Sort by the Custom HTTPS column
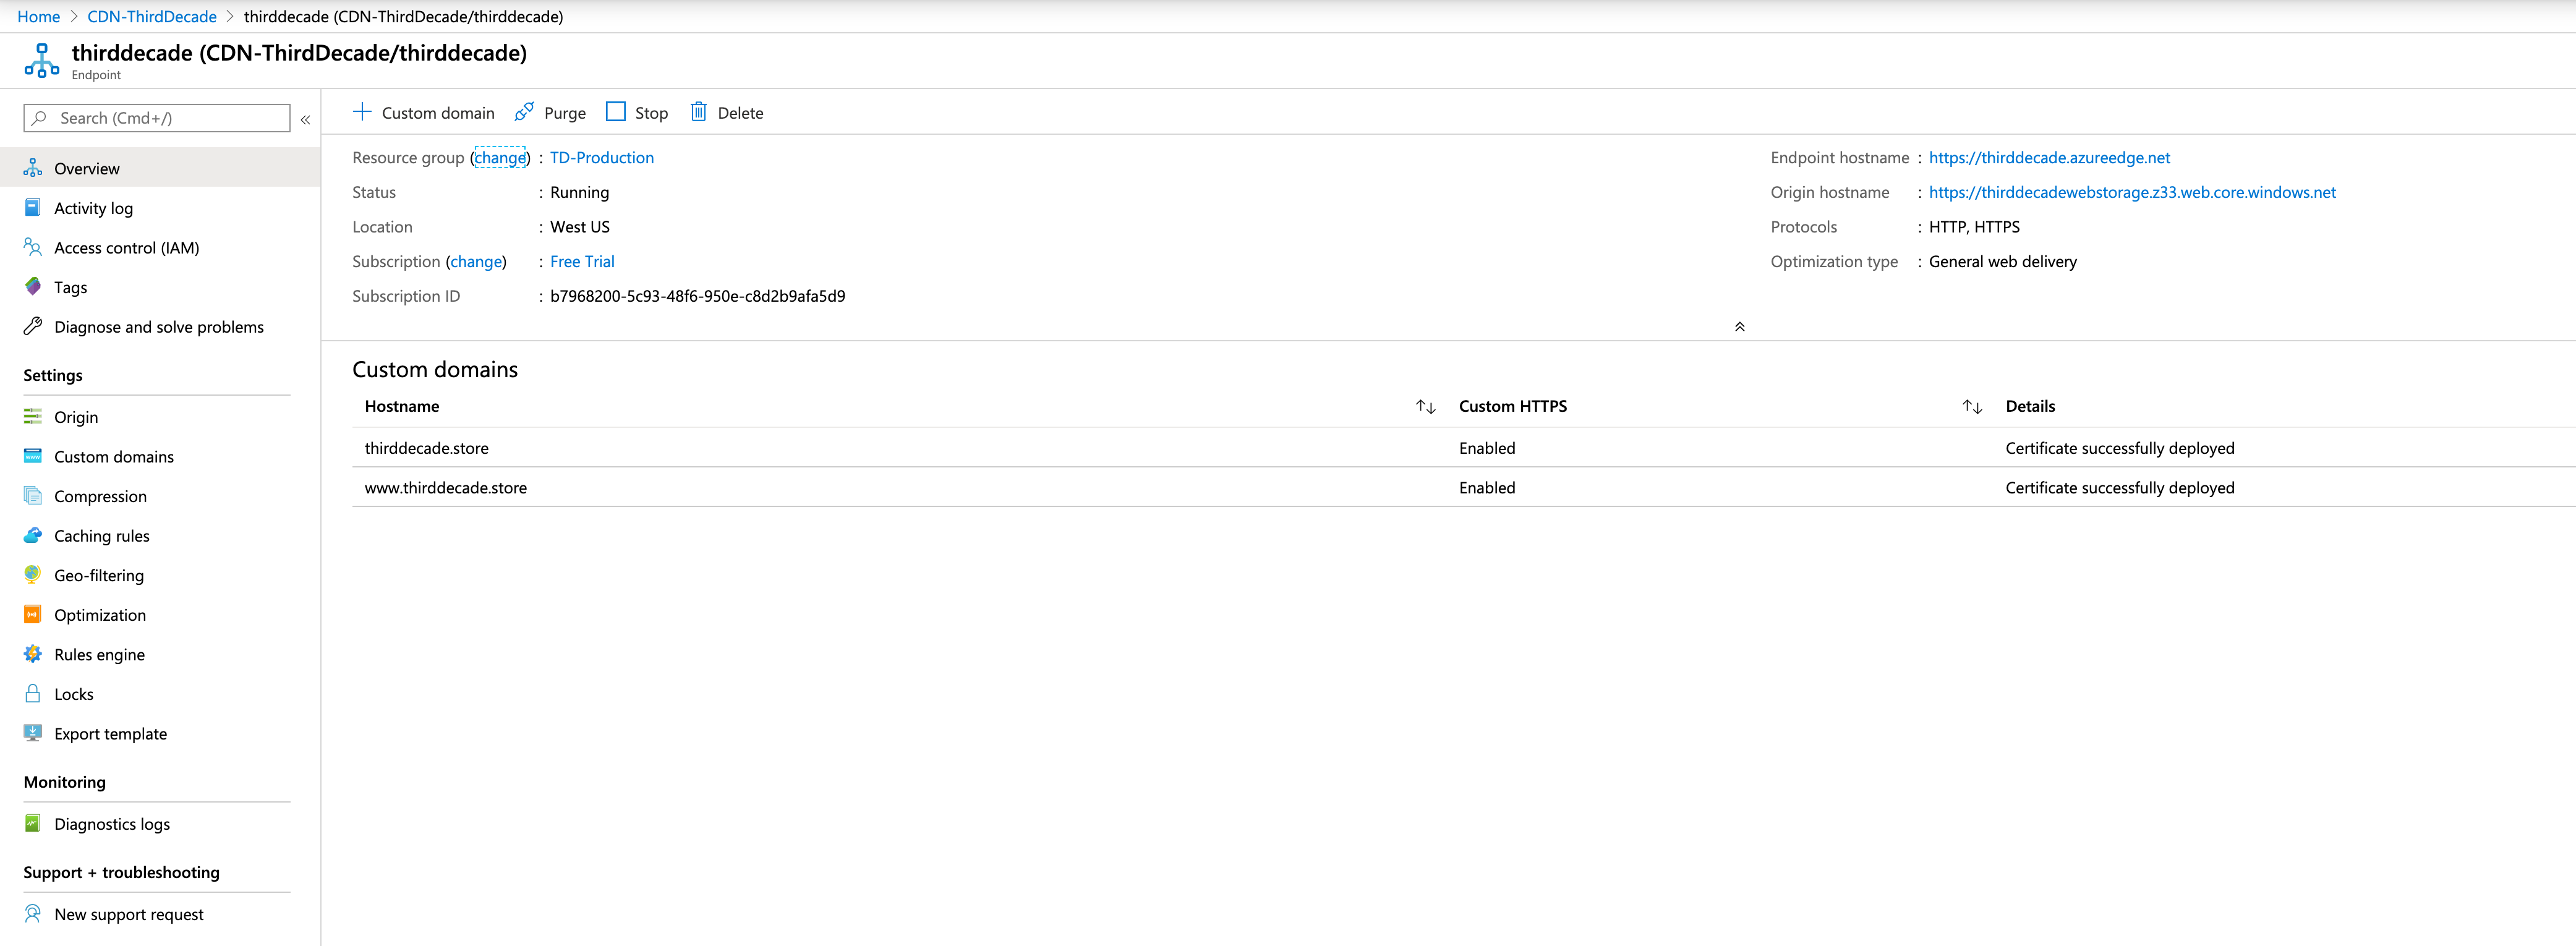2576x946 pixels. 1972,406
